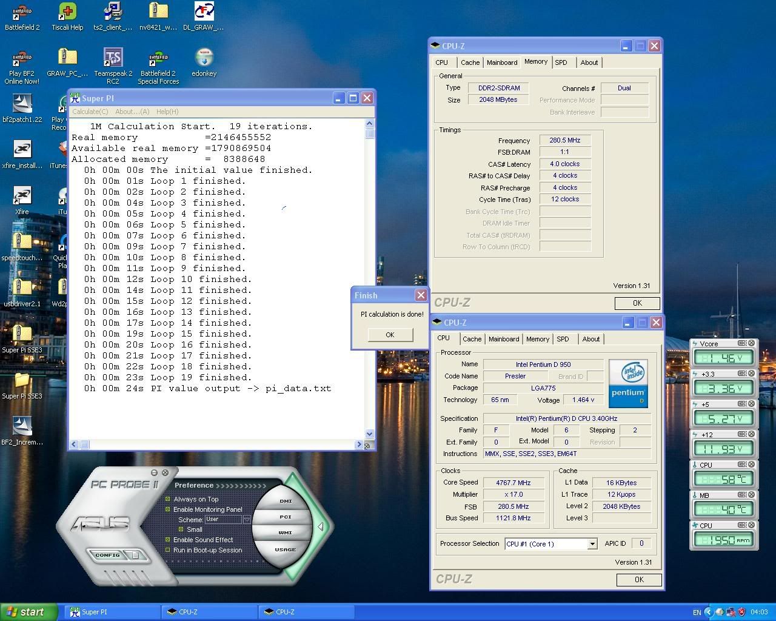776x621 pixels.
Task: Open the usbdriver2.1 folder icon
Action: [x=22, y=293]
